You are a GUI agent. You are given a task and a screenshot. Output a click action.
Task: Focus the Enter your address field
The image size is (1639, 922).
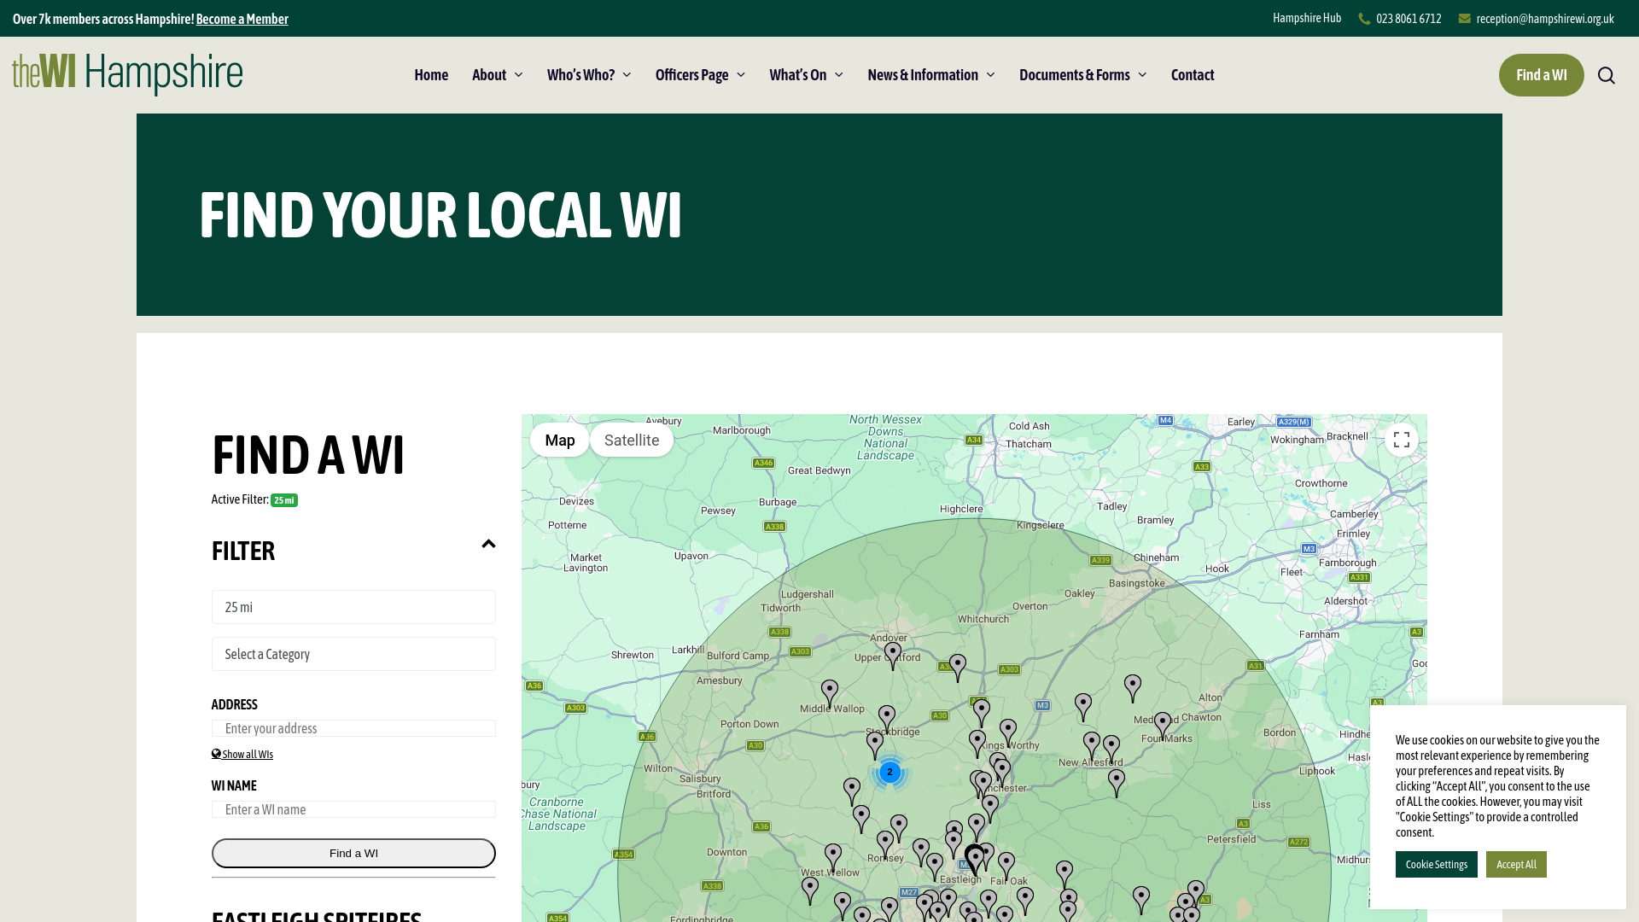point(353,728)
